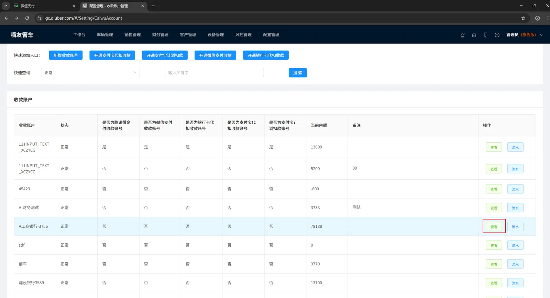Click 流水 for A-财务测试 account
The width and height of the screenshot is (550, 298).
click(x=515, y=208)
